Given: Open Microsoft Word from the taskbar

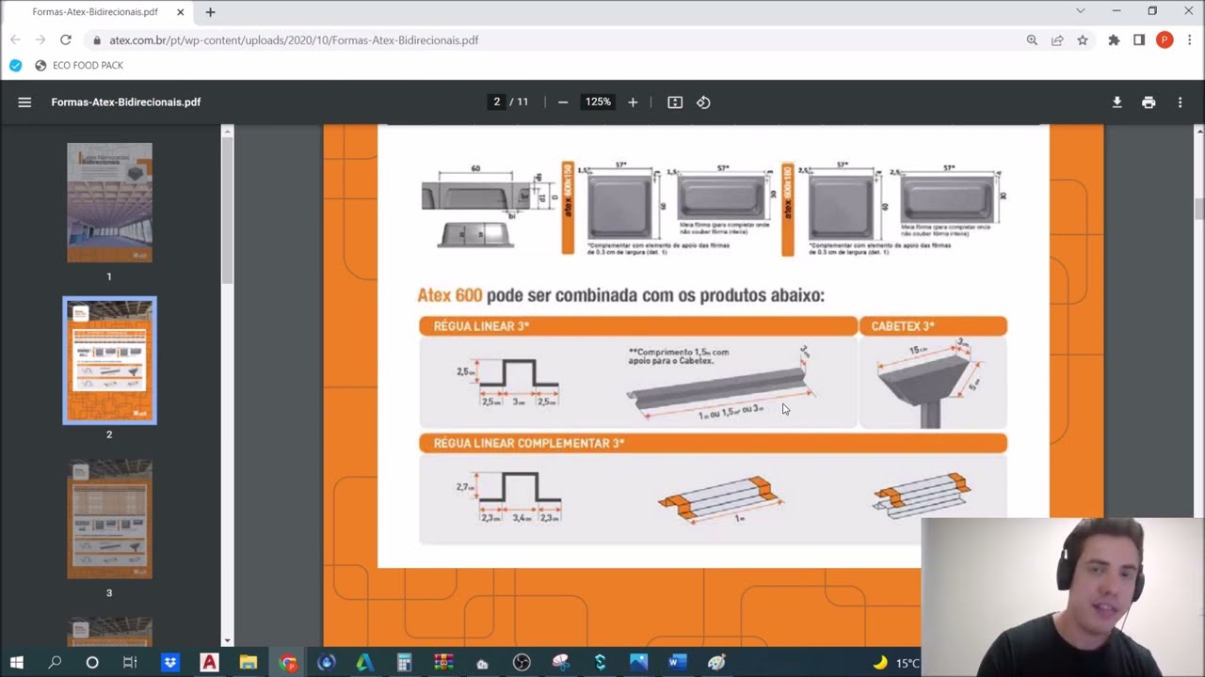Looking at the screenshot, I should click(677, 663).
